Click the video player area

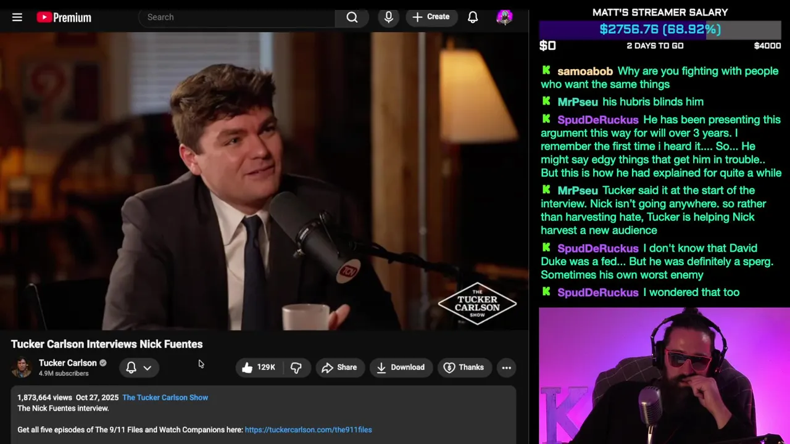point(264,181)
